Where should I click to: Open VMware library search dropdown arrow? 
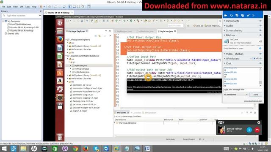[x=40, y=16]
